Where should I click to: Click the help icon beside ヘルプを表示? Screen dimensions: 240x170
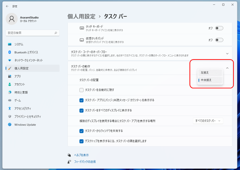click(x=69, y=155)
